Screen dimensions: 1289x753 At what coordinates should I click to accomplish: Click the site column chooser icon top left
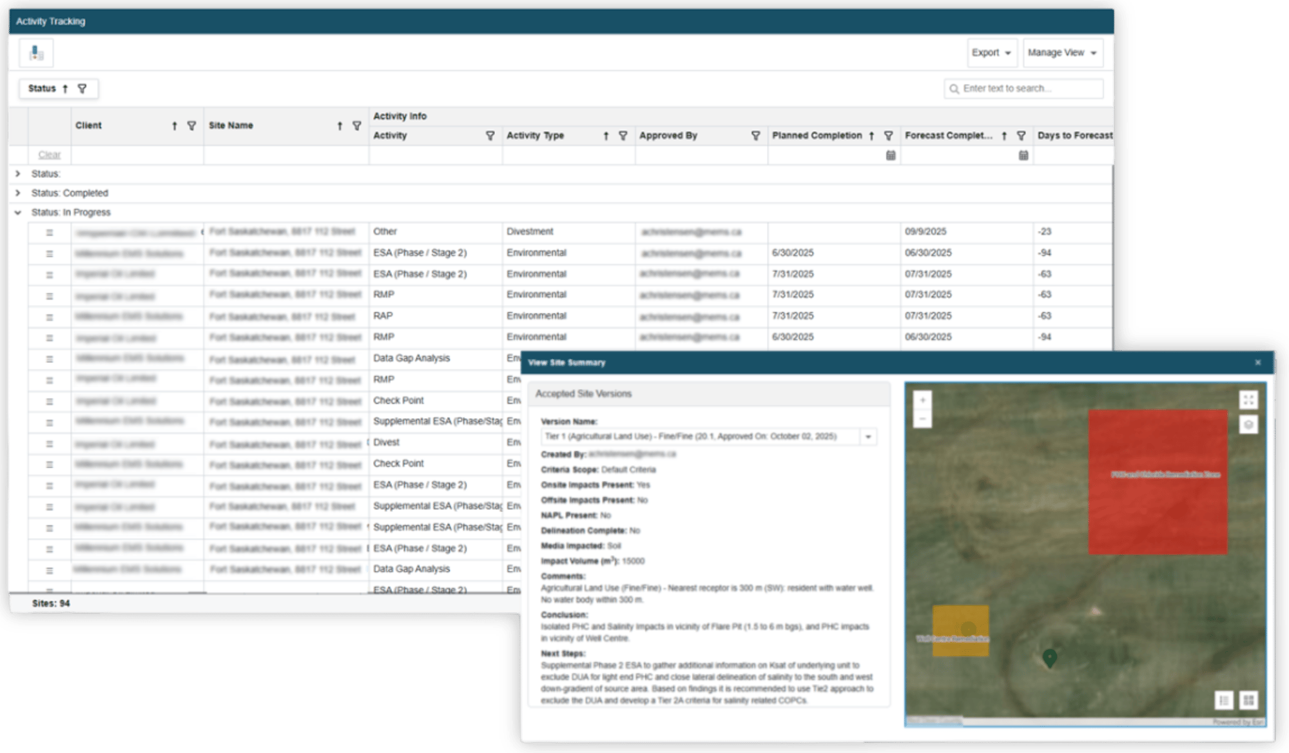(x=37, y=53)
